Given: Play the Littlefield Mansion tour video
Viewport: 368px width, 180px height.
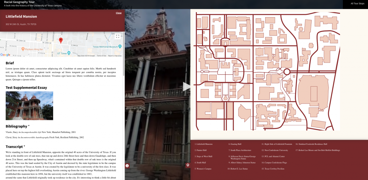Looking at the screenshot, I should point(187,86).
